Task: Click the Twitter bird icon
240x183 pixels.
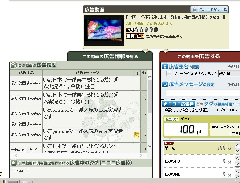Action: click(x=195, y=10)
